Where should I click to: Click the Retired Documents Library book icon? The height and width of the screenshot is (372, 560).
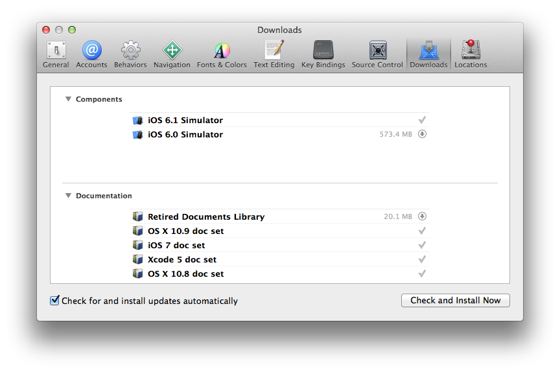(137, 216)
